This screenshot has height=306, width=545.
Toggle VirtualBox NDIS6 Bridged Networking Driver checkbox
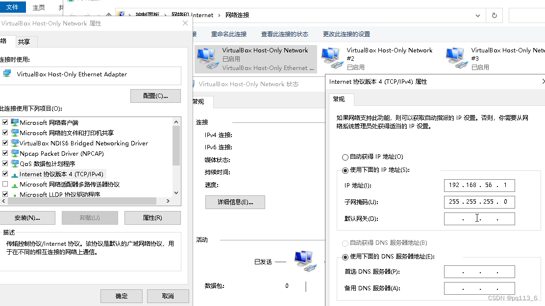(5, 143)
